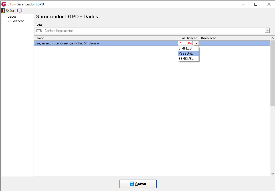Screen dimensions: 275x191
Task: Maximize the Gerenciador LGPD window
Action: [256, 4]
